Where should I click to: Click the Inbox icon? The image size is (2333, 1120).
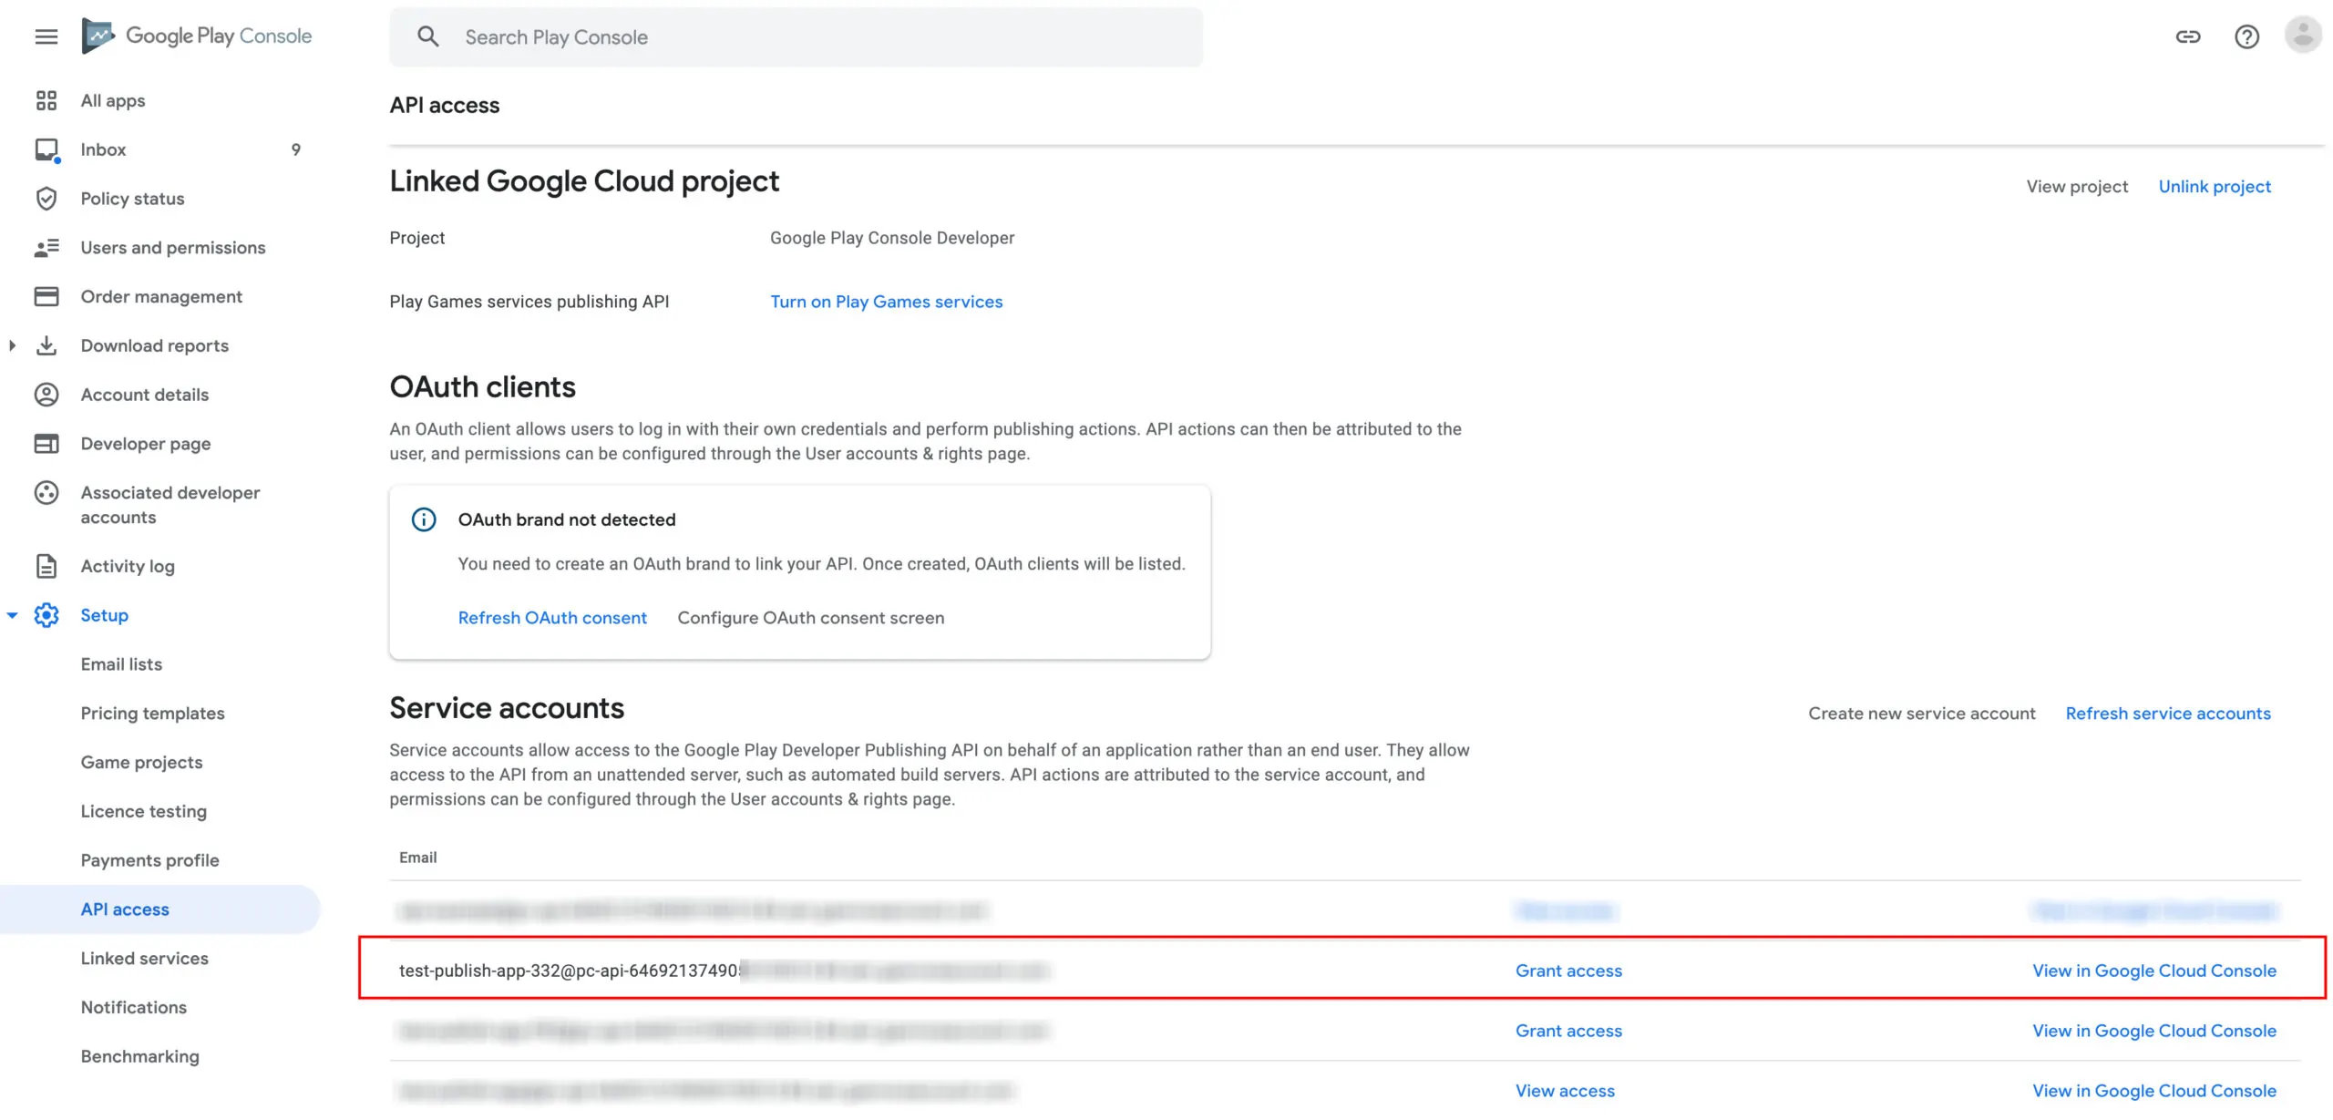(x=46, y=149)
